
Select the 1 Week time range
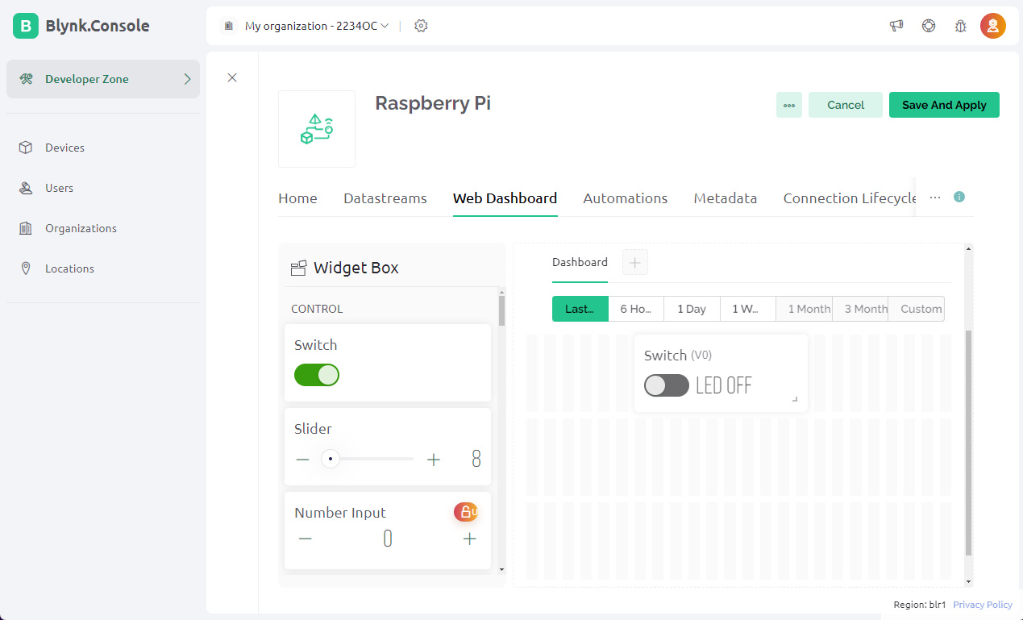coord(748,309)
